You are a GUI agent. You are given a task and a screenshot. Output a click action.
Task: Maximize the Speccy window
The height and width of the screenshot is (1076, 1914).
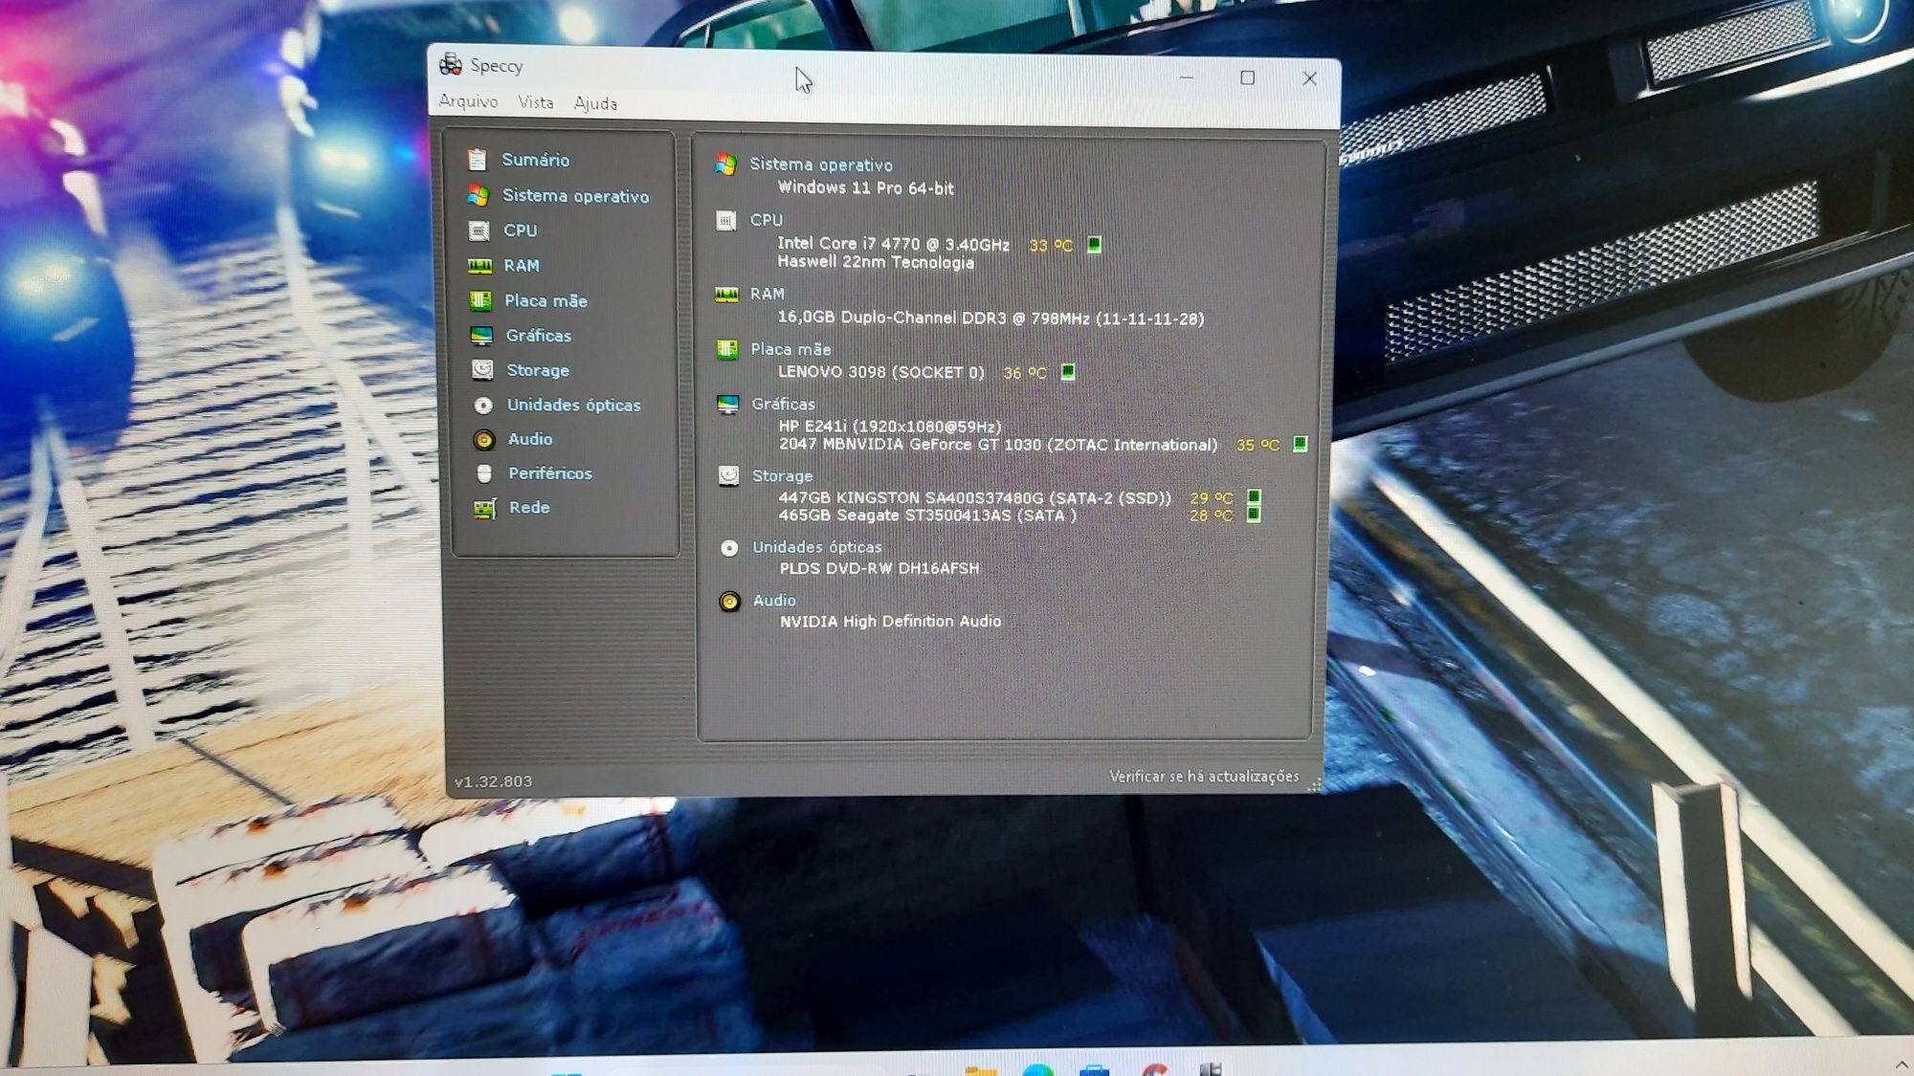(1247, 77)
